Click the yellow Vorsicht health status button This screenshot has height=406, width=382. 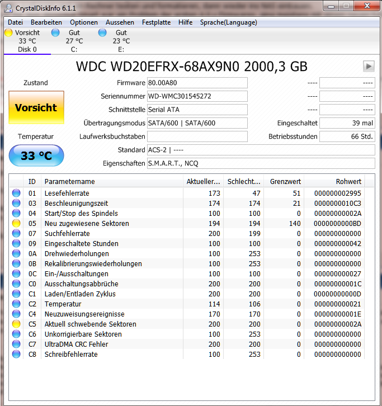[36, 107]
